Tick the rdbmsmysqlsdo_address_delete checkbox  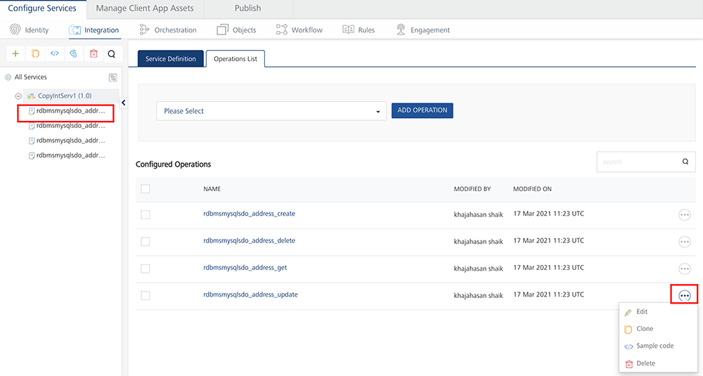click(146, 241)
